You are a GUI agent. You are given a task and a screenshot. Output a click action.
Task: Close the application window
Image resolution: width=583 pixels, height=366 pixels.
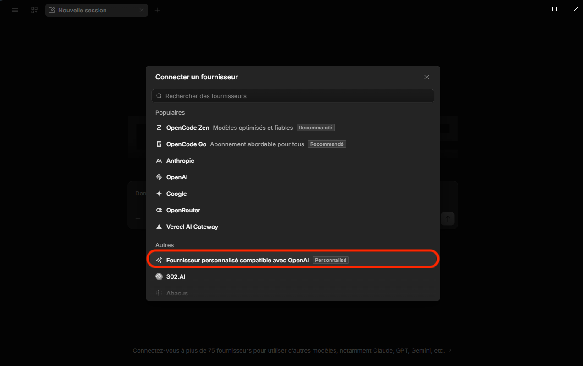click(x=576, y=9)
